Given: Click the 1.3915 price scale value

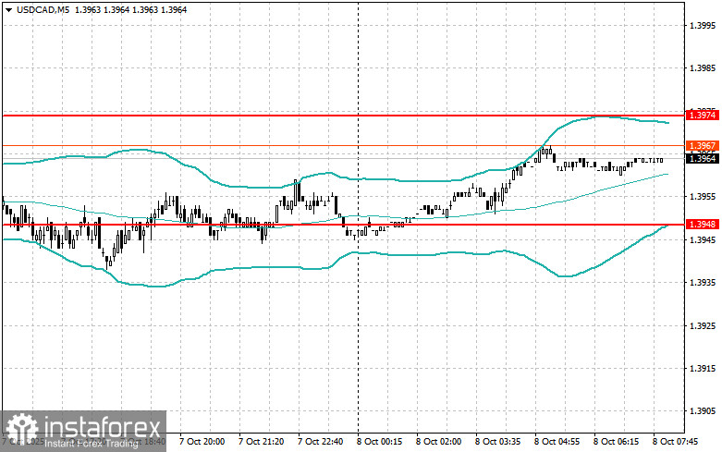Looking at the screenshot, I should pyautogui.click(x=703, y=368).
